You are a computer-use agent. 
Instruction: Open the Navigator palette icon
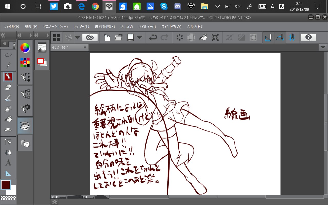pyautogui.click(x=42, y=48)
